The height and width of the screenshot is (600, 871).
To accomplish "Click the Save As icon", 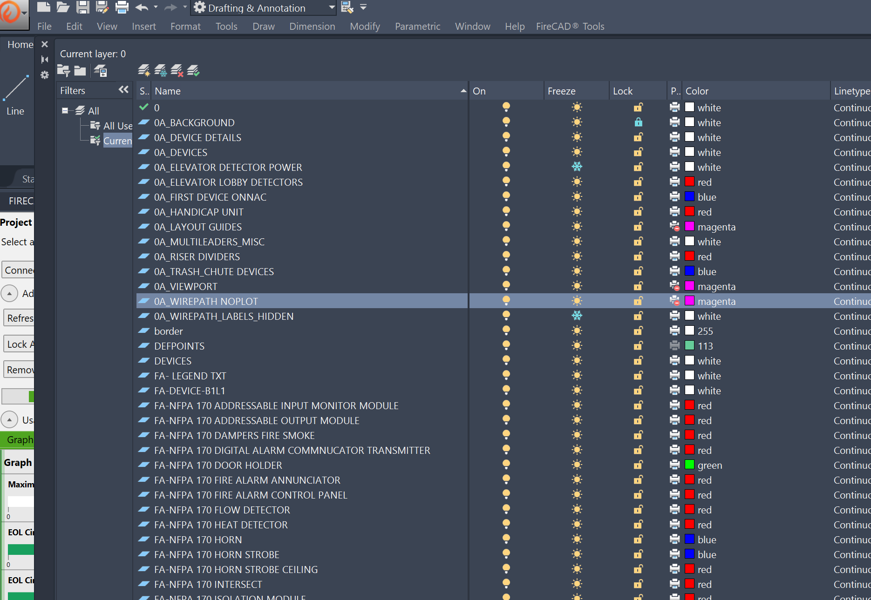I will coord(102,7).
